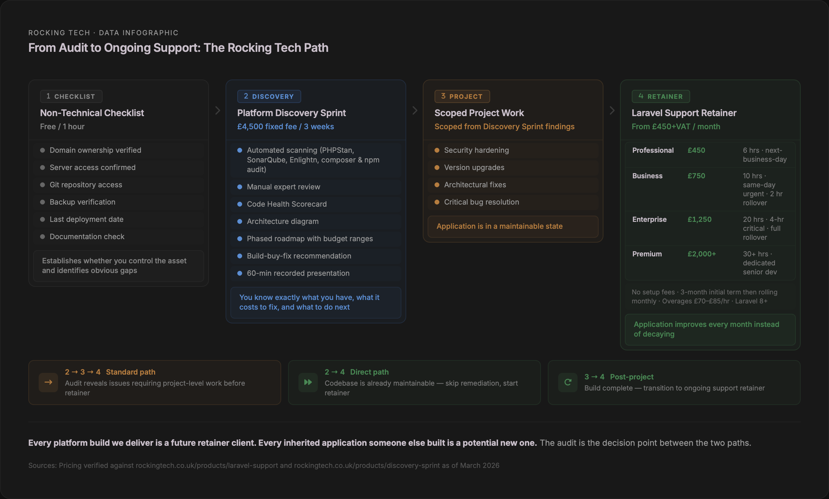Open the chevron between Project and Retainer
This screenshot has height=499, width=829.
[612, 110]
